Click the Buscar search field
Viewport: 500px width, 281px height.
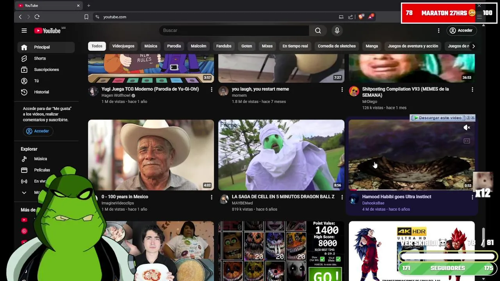click(234, 30)
